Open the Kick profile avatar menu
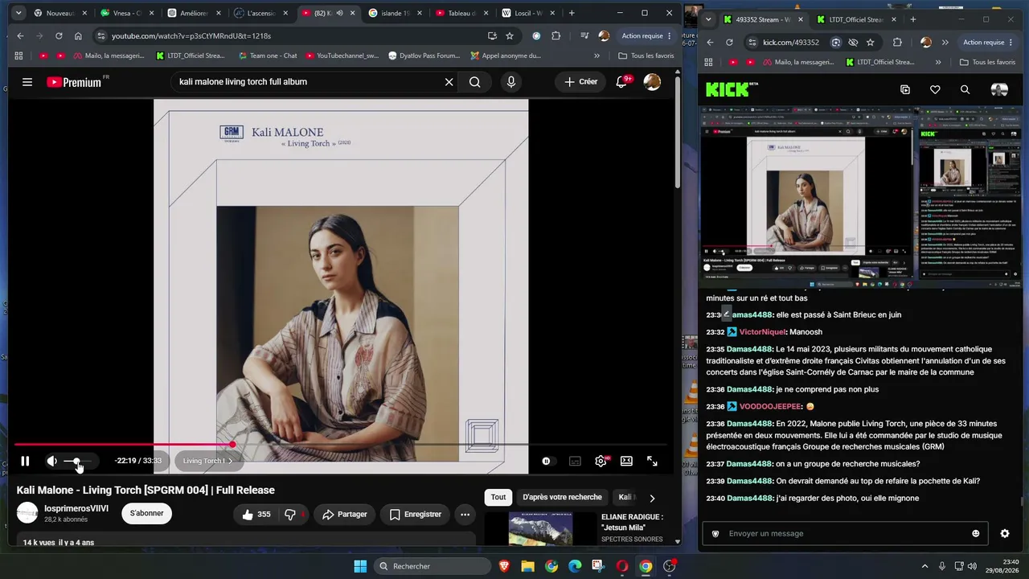 [x=999, y=89]
